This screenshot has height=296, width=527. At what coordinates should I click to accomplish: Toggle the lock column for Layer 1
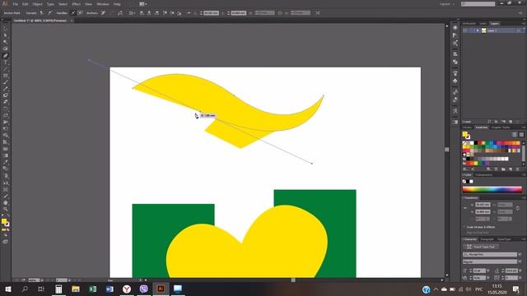[x=471, y=30]
